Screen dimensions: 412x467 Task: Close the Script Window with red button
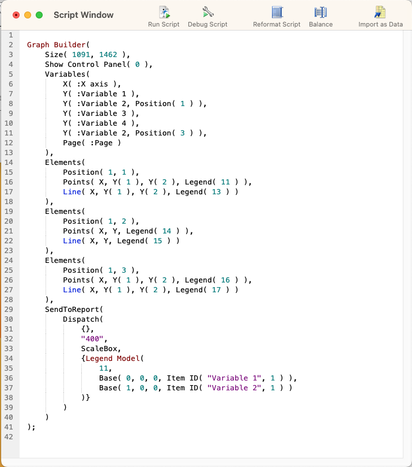pyautogui.click(x=16, y=15)
